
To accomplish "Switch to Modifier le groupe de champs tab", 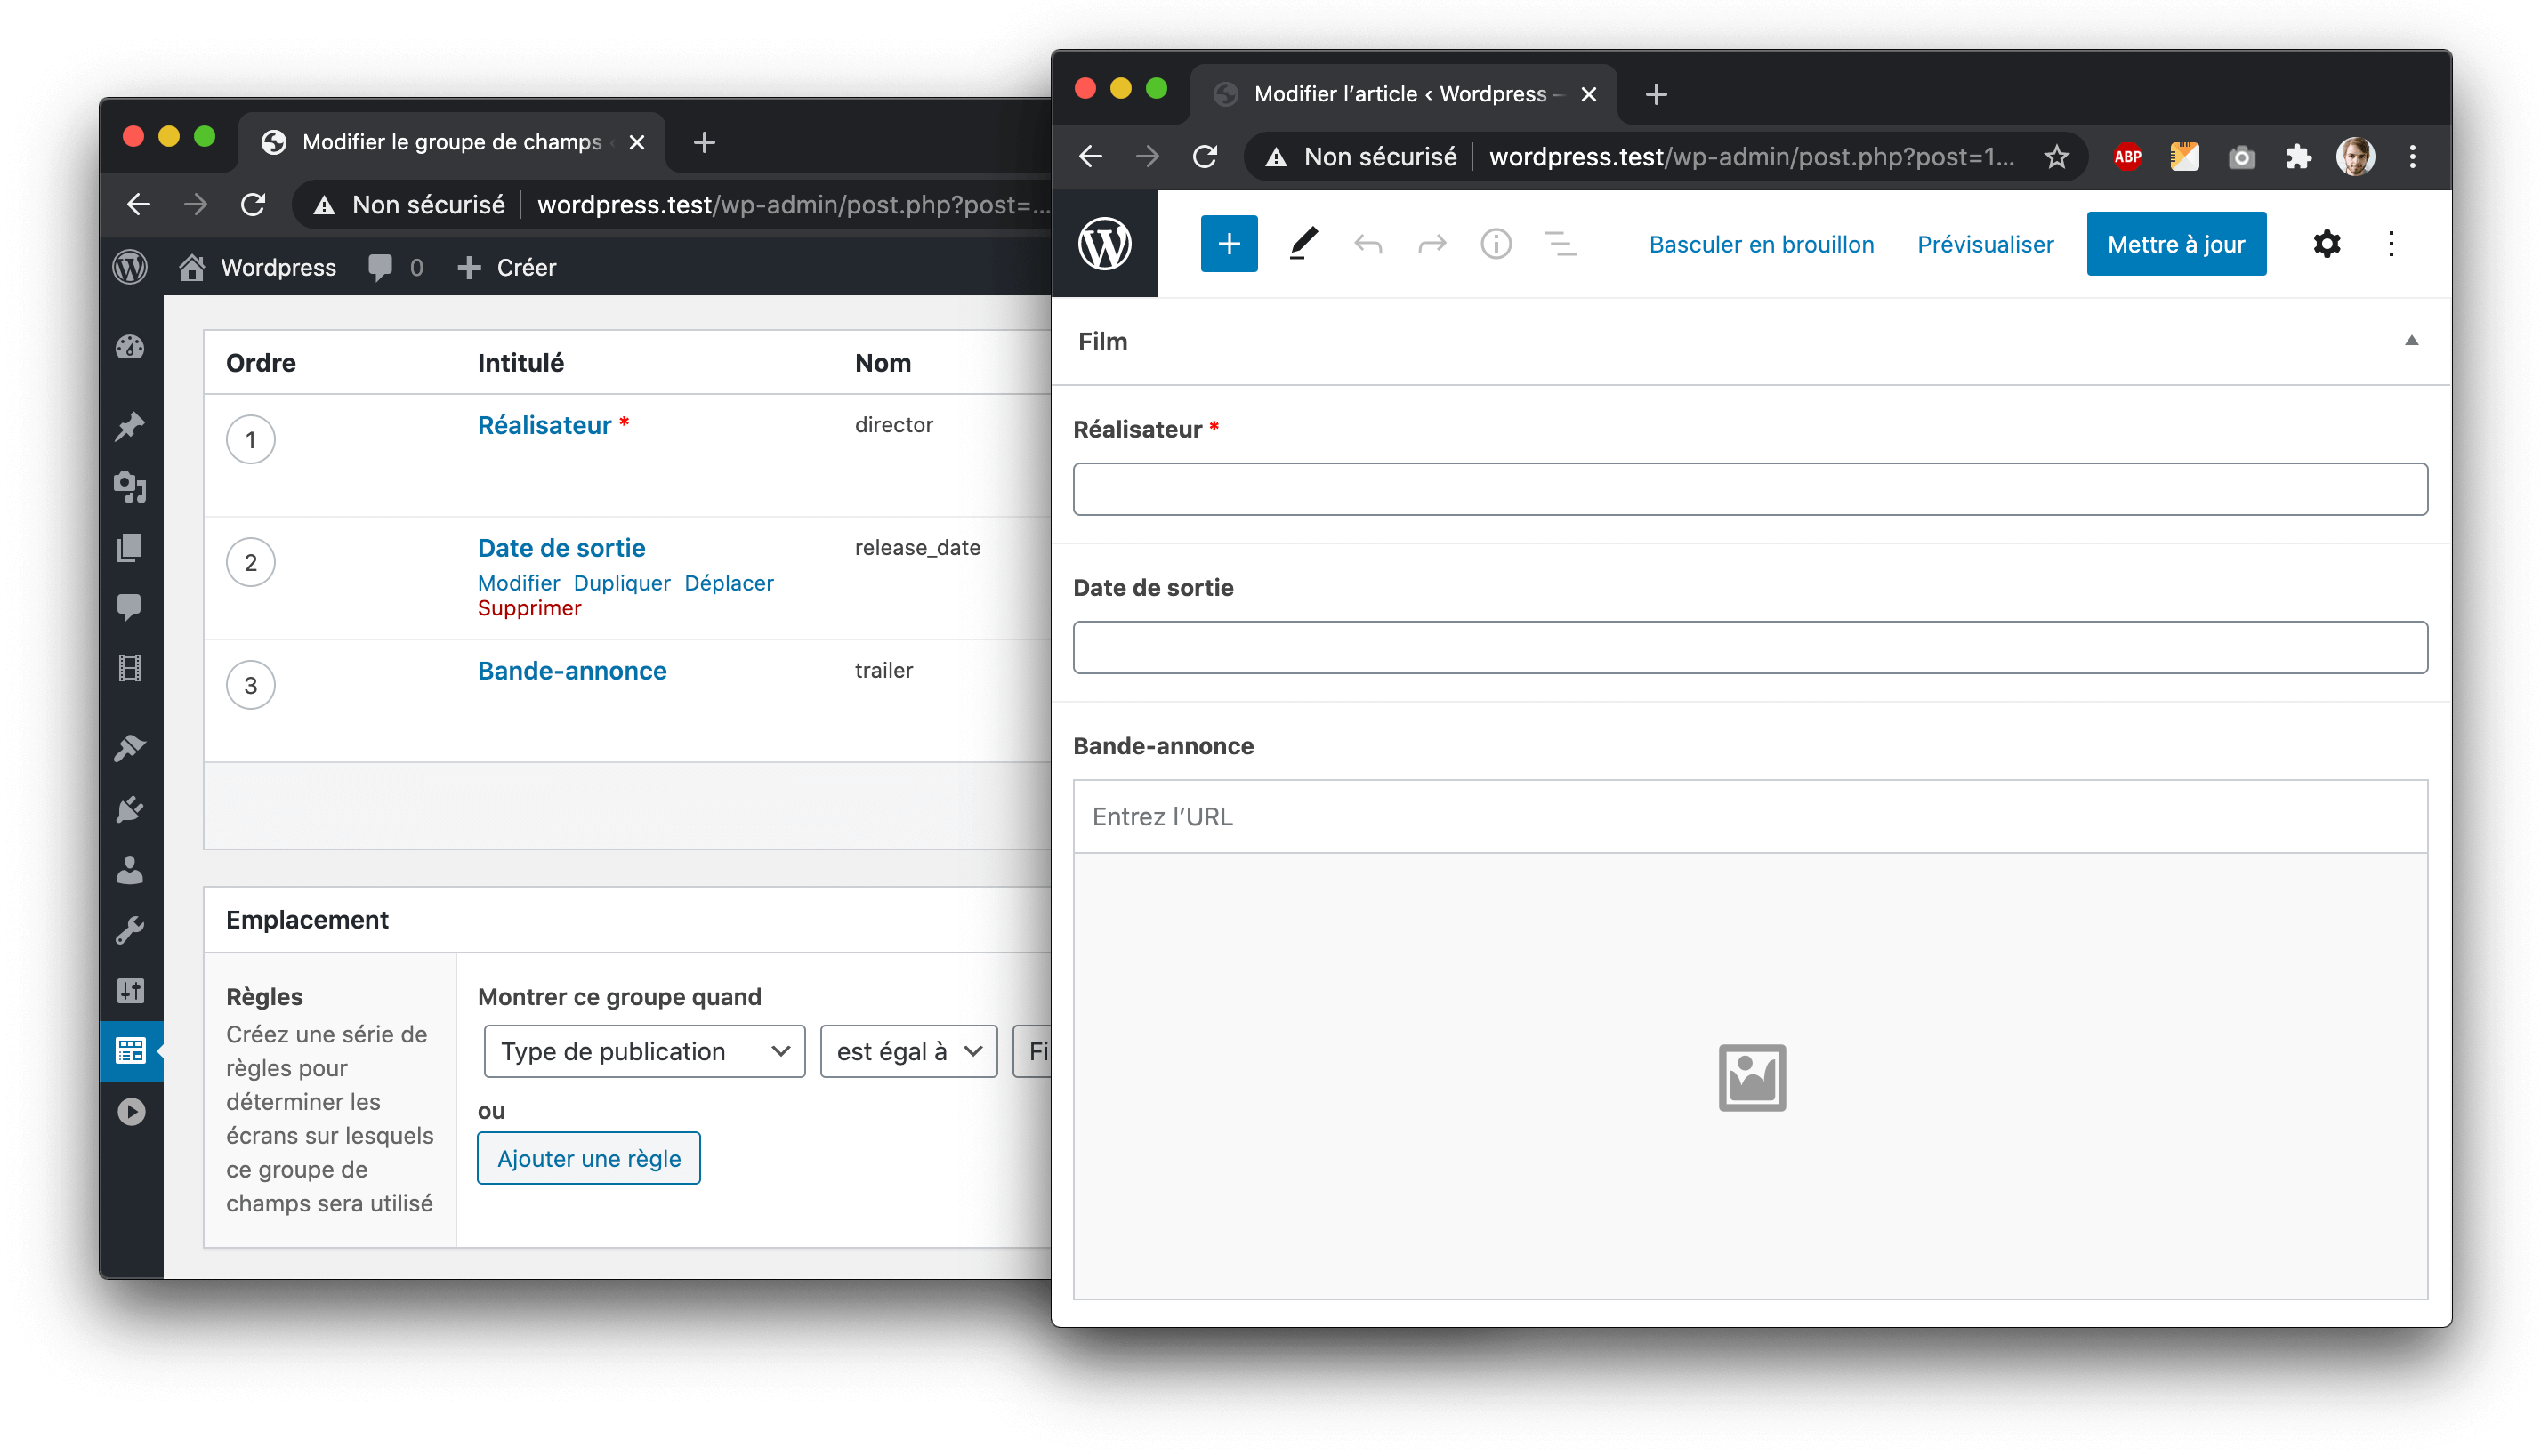I will (x=451, y=142).
